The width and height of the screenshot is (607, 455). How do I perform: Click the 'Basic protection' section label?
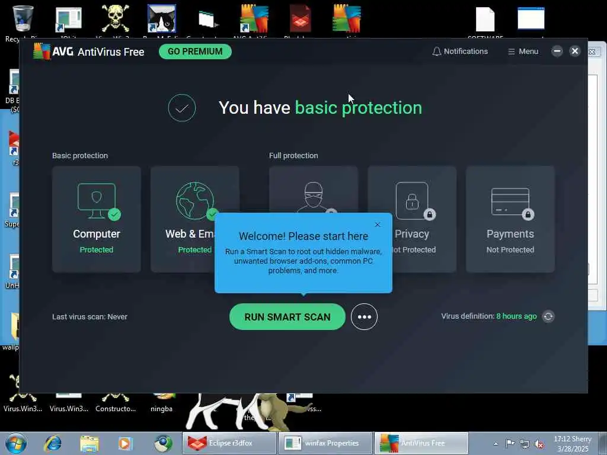[80, 156]
